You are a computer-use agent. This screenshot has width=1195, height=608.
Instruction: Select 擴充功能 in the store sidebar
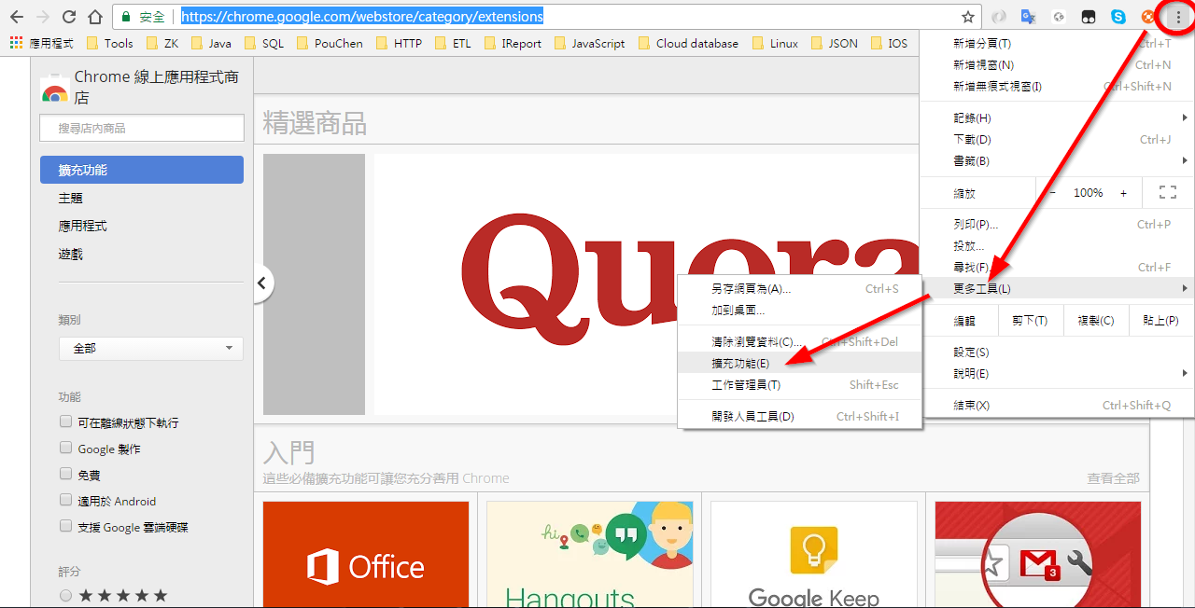(142, 170)
